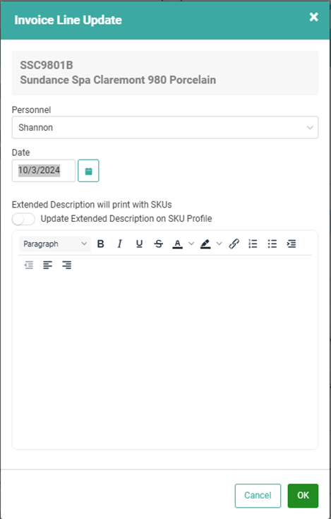Apply Bold formatting in editor toolbar
Viewport: 331px width, 519px height.
(x=100, y=244)
